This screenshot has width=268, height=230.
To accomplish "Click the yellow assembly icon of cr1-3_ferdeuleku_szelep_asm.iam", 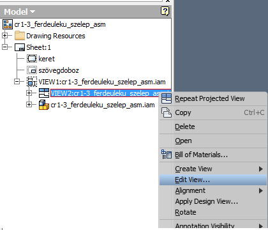I will pos(44,105).
